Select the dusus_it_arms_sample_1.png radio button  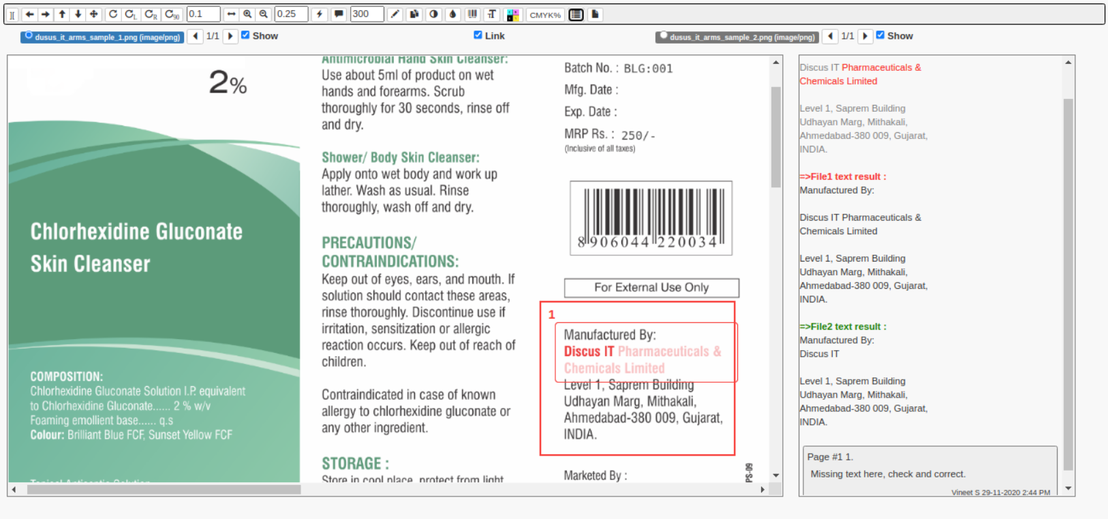pyautogui.click(x=29, y=36)
